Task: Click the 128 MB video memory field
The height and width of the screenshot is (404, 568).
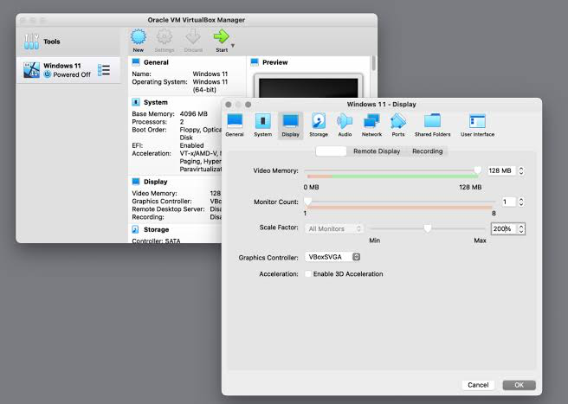Action: click(x=501, y=170)
